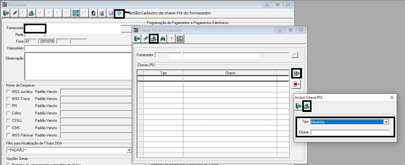
Task: Open the **PADRÃO** DDA filter dropdown
Action: pyautogui.click(x=129, y=150)
